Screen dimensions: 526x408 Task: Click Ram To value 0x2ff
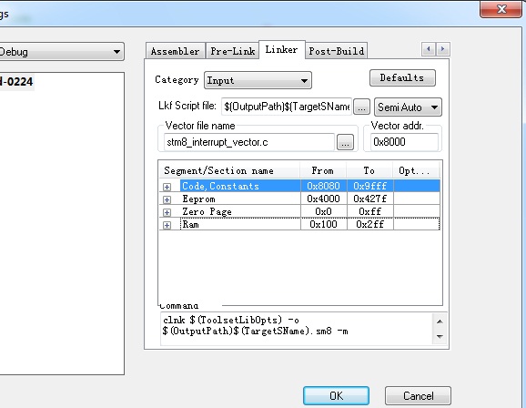370,224
